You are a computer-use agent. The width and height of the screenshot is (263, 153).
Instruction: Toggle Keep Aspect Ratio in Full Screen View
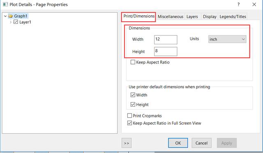pos(130,123)
